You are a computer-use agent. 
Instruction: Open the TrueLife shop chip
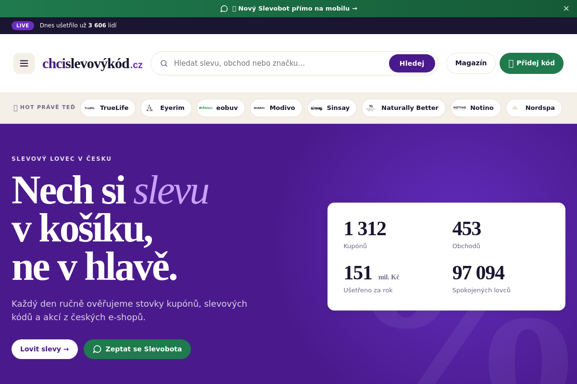coord(108,108)
